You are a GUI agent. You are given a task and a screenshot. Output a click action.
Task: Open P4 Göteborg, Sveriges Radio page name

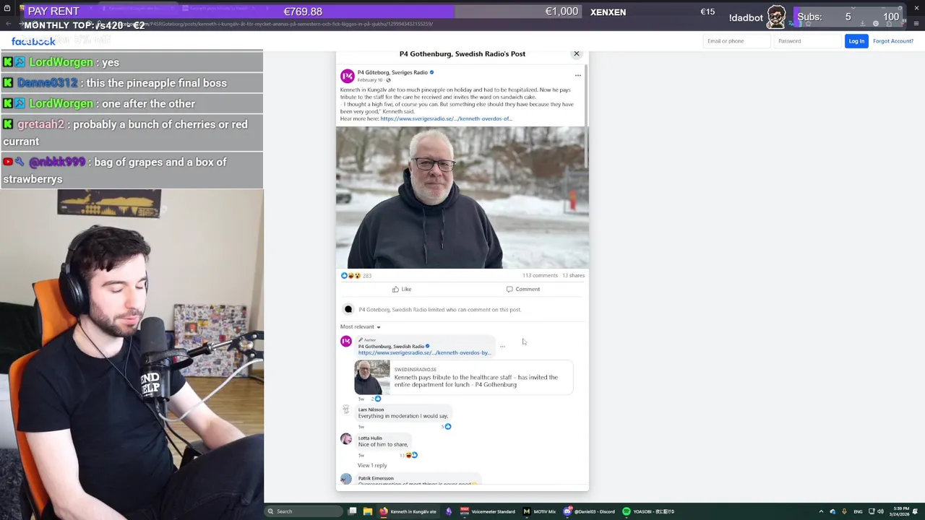tap(392, 72)
